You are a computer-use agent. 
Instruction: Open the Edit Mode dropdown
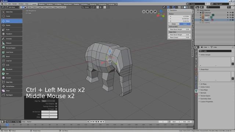[x=12, y=7]
